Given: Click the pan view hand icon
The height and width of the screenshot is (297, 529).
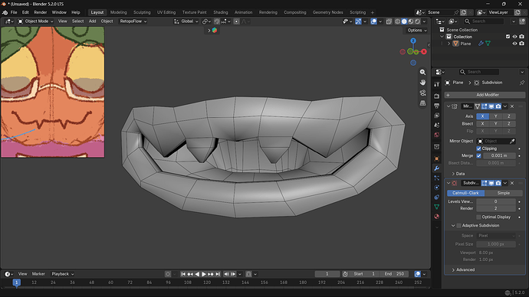Looking at the screenshot, I should coord(422,83).
